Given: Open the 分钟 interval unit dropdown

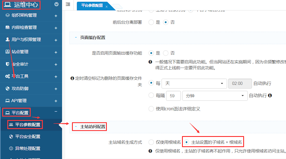Looking at the screenshot, I should click(x=215, y=96).
